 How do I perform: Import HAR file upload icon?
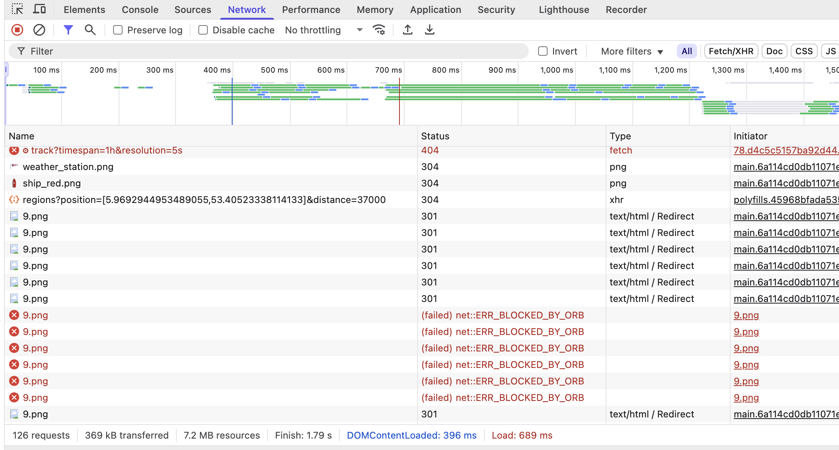[x=408, y=30]
